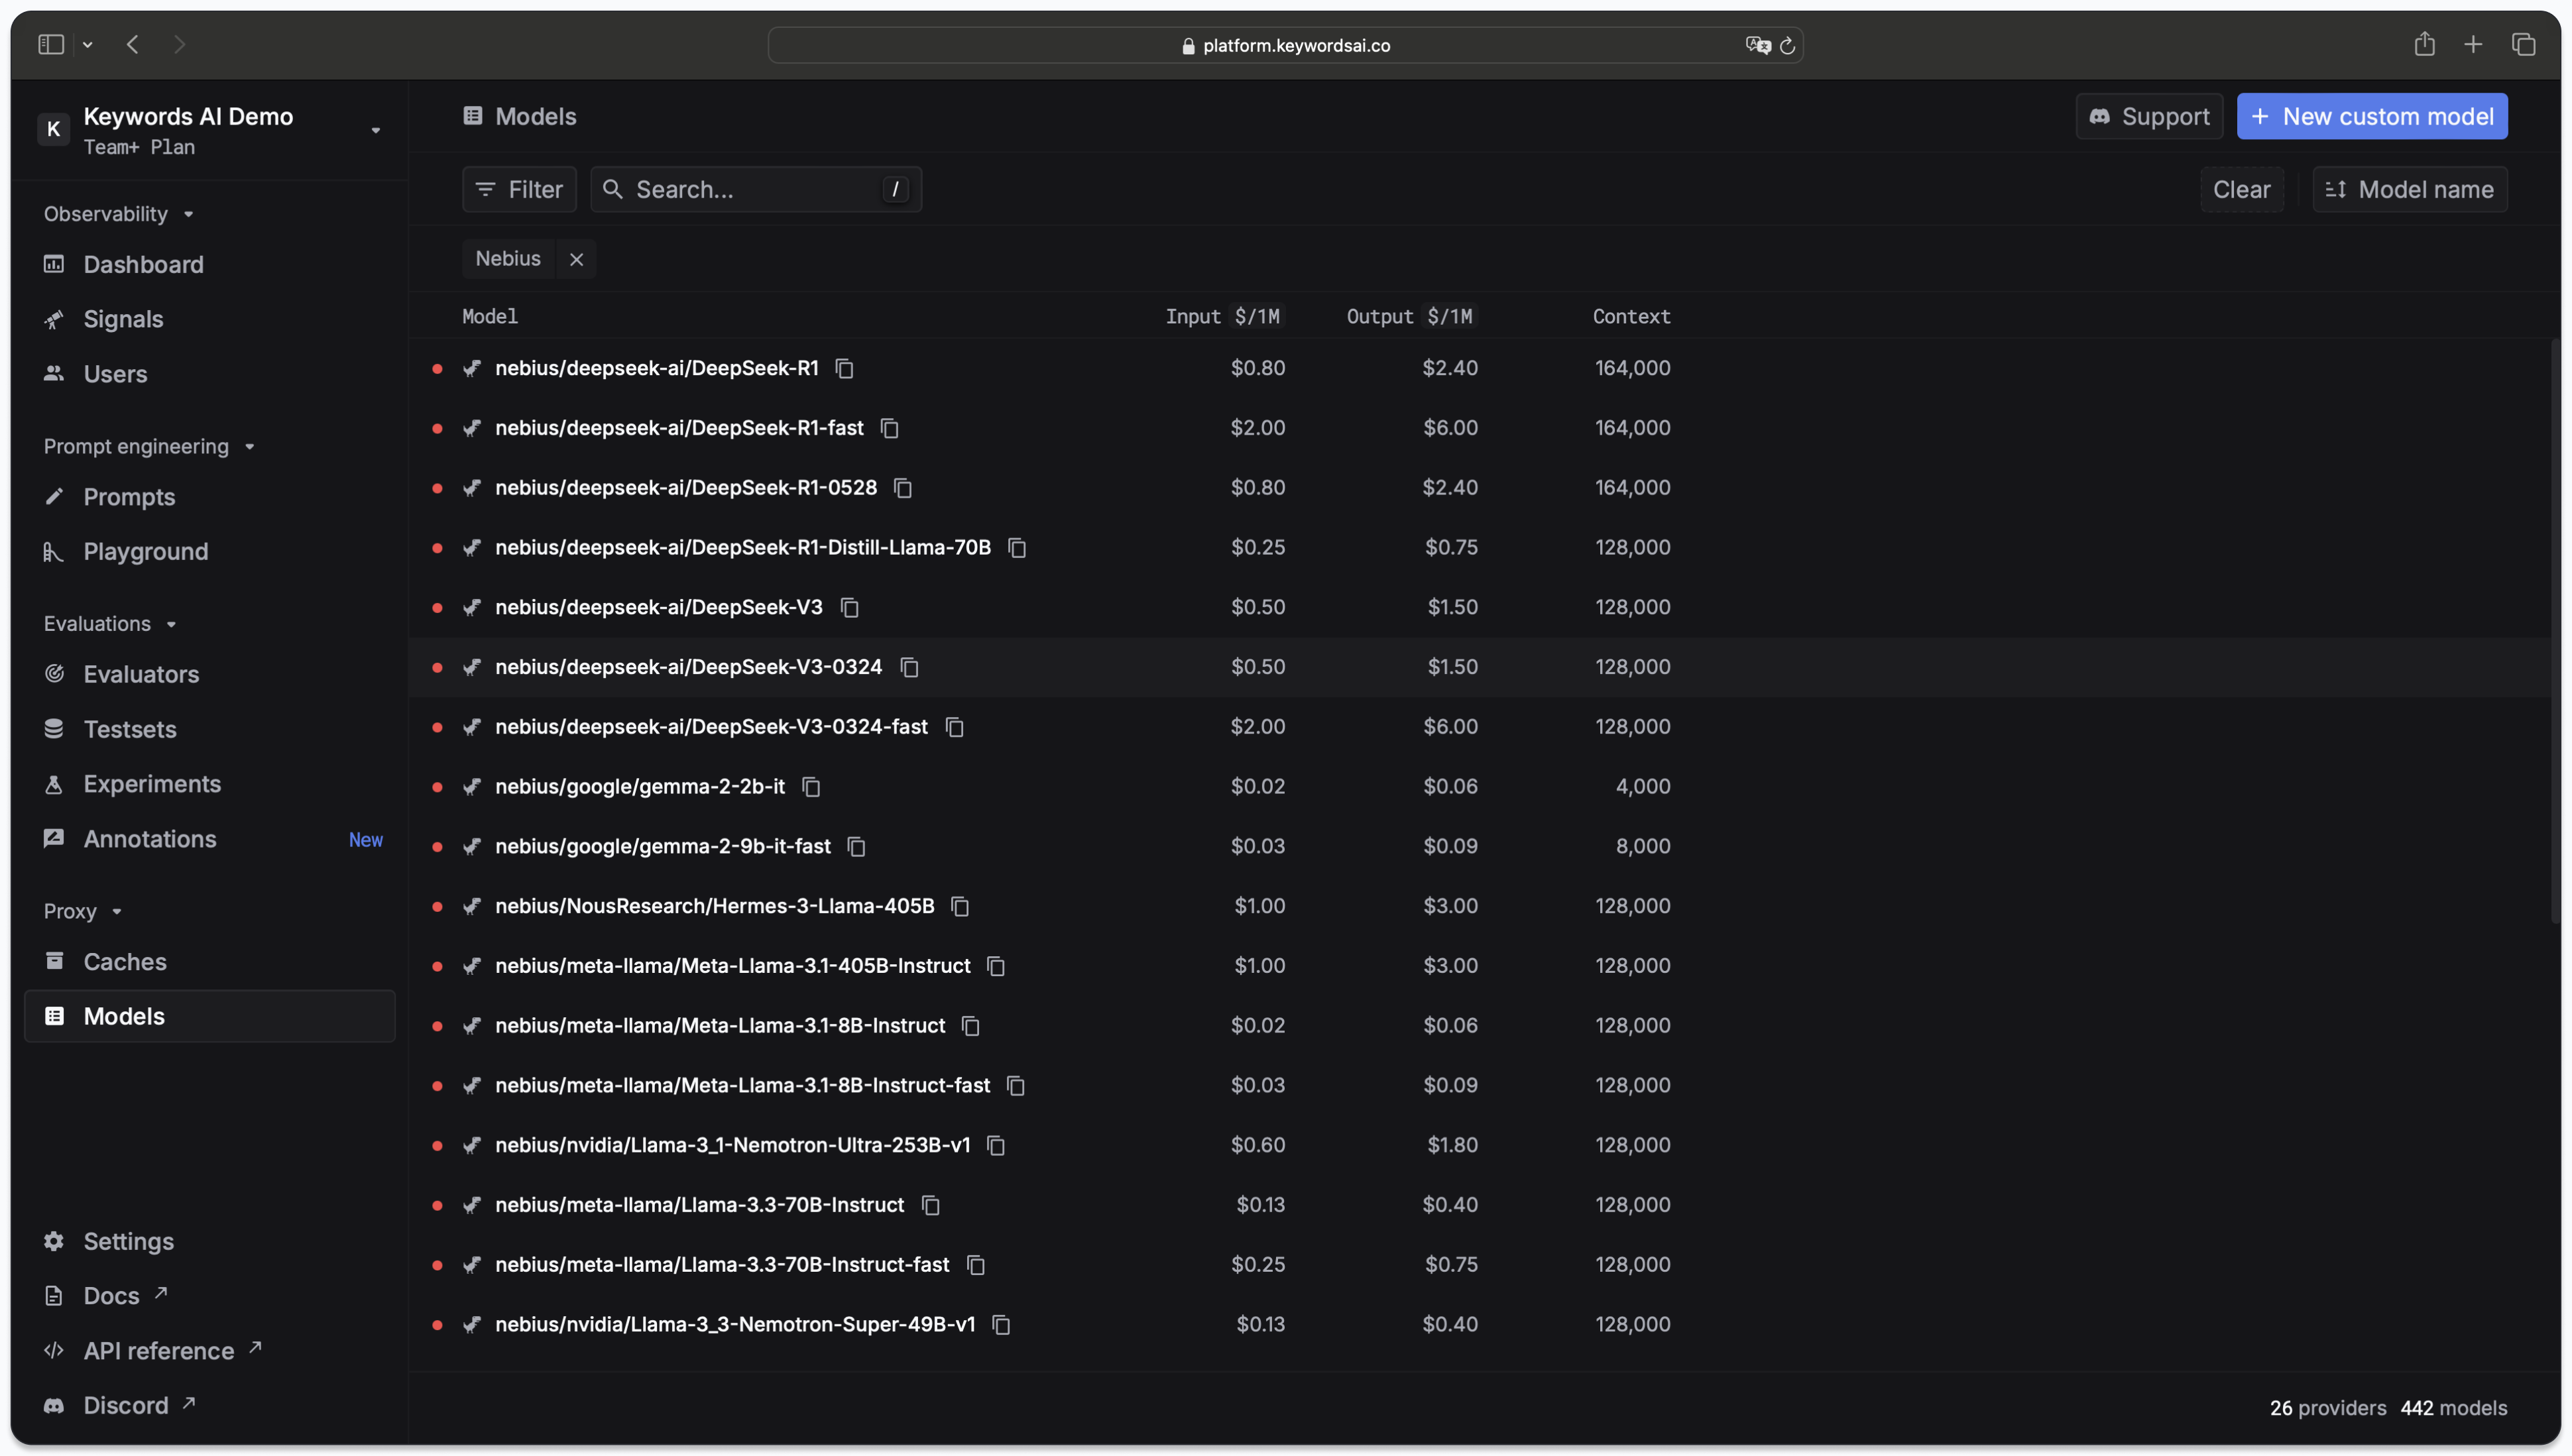
Task: Select the Llama-3.3-70B-Instruct model row
Action: pos(1480,1205)
